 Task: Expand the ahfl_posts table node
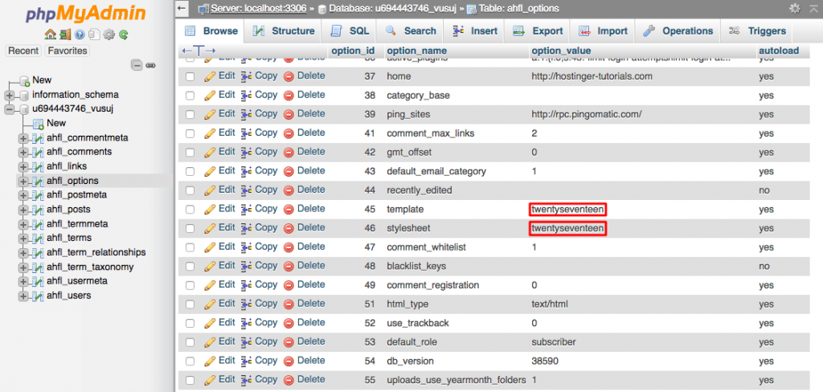click(x=23, y=210)
